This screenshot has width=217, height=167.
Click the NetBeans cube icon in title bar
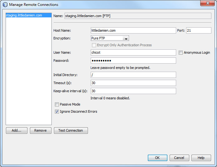[x=5, y=5]
